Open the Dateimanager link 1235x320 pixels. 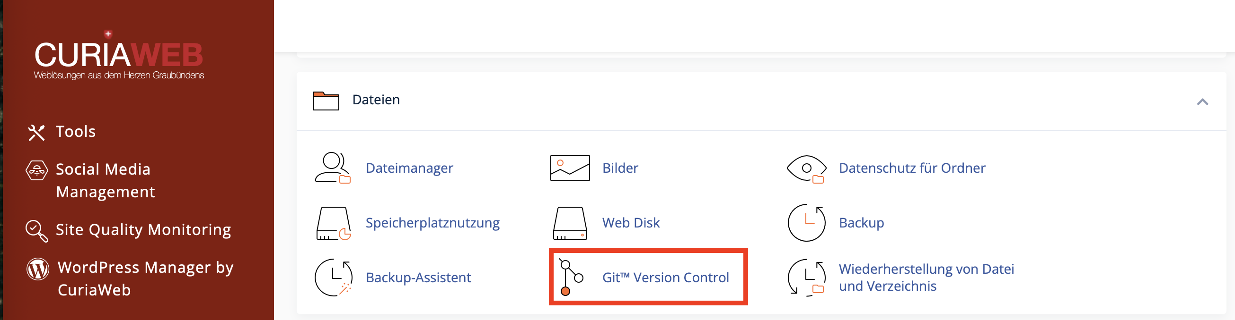point(409,168)
